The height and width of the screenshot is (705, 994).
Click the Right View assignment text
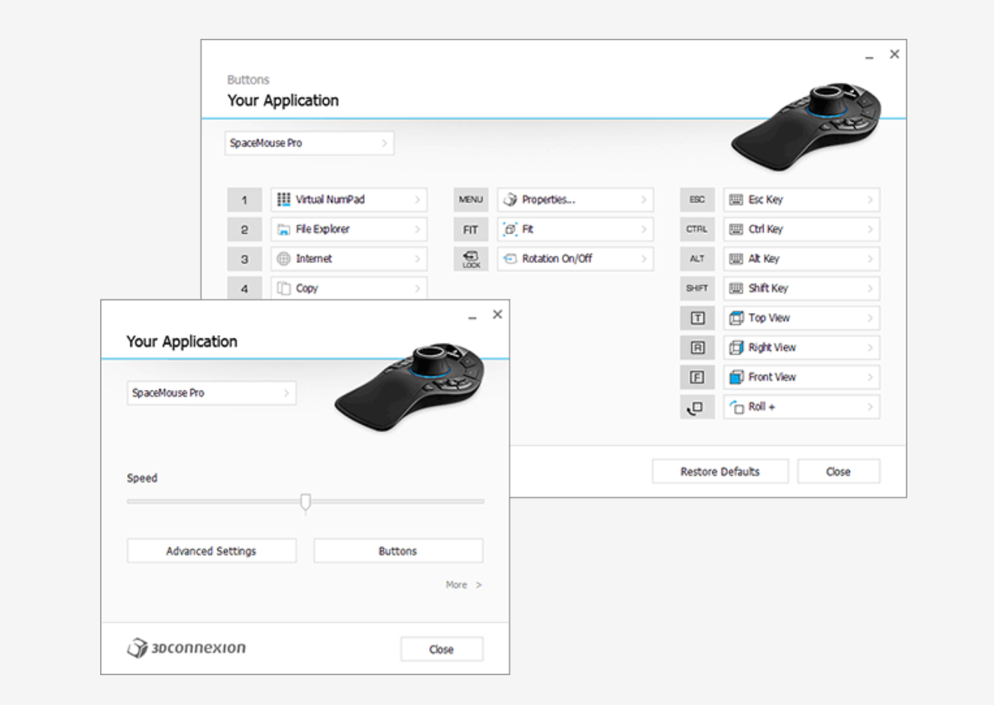(x=772, y=347)
